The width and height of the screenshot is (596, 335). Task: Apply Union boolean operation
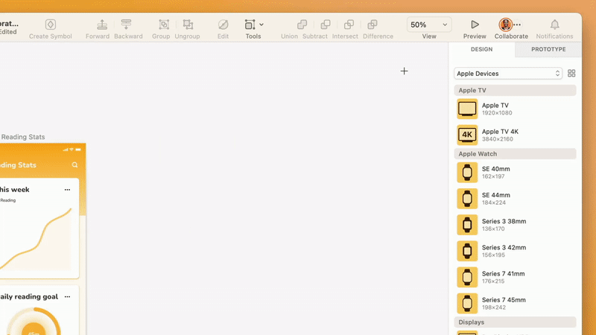click(x=302, y=25)
